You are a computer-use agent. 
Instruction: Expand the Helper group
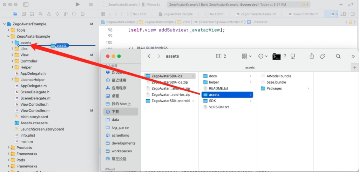click(x=12, y=67)
